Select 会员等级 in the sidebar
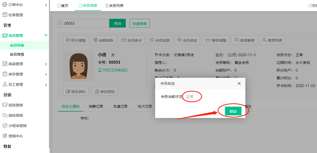Screen dimensions: 317x153 17,54
